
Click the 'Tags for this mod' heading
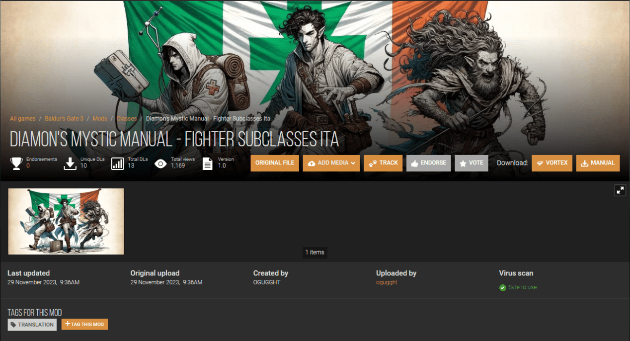coord(35,313)
